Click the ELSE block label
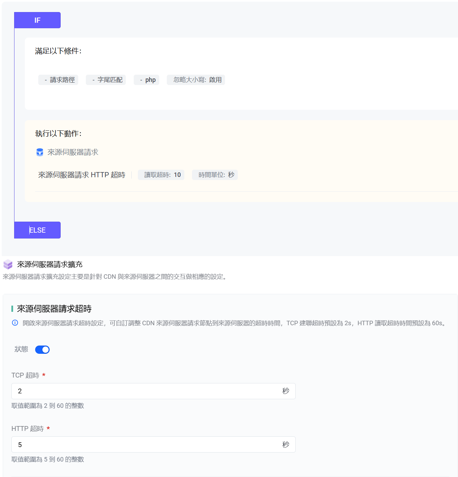 pos(37,230)
